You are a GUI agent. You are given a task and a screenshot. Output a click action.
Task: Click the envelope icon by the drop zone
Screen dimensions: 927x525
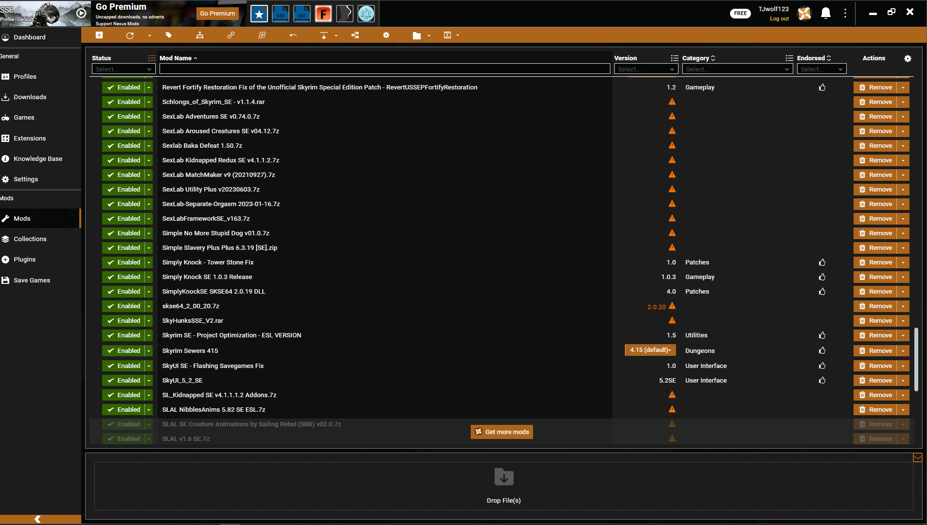pyautogui.click(x=918, y=457)
